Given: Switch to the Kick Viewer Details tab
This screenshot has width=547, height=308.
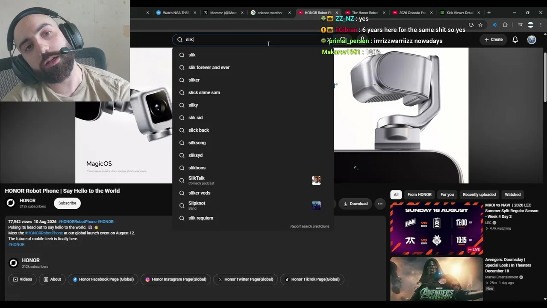Looking at the screenshot, I should pos(459,13).
